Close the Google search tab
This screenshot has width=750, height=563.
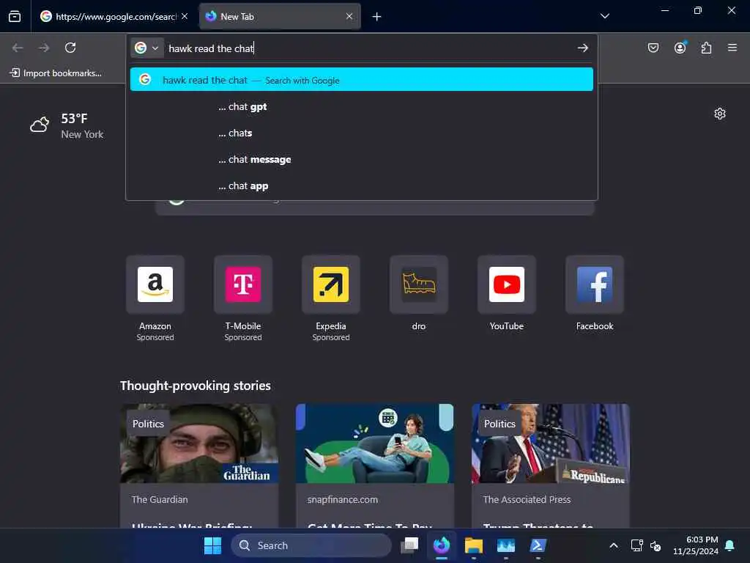point(185,16)
